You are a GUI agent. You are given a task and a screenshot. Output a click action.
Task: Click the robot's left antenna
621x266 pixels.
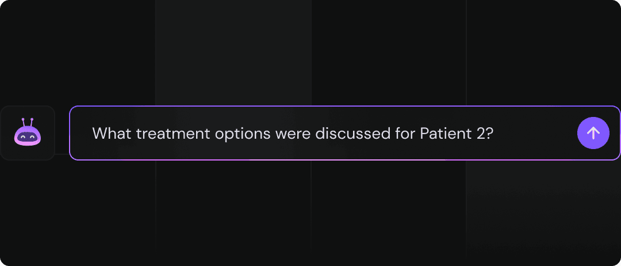[24, 121]
